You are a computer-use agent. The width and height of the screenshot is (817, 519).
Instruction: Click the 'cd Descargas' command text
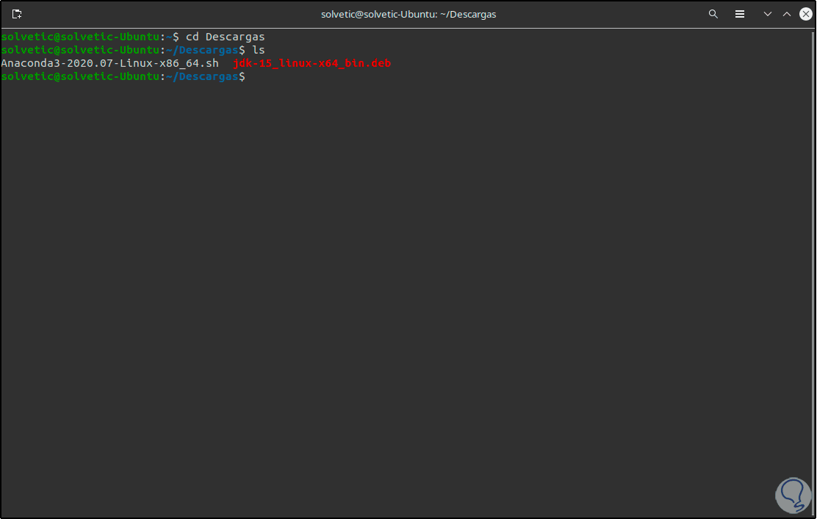coord(225,37)
